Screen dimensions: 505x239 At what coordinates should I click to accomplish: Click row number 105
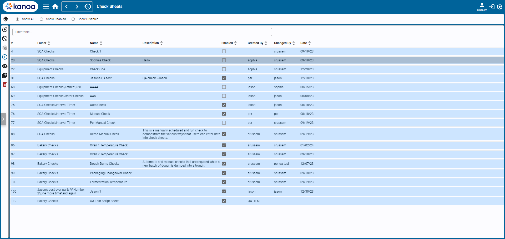point(14,192)
